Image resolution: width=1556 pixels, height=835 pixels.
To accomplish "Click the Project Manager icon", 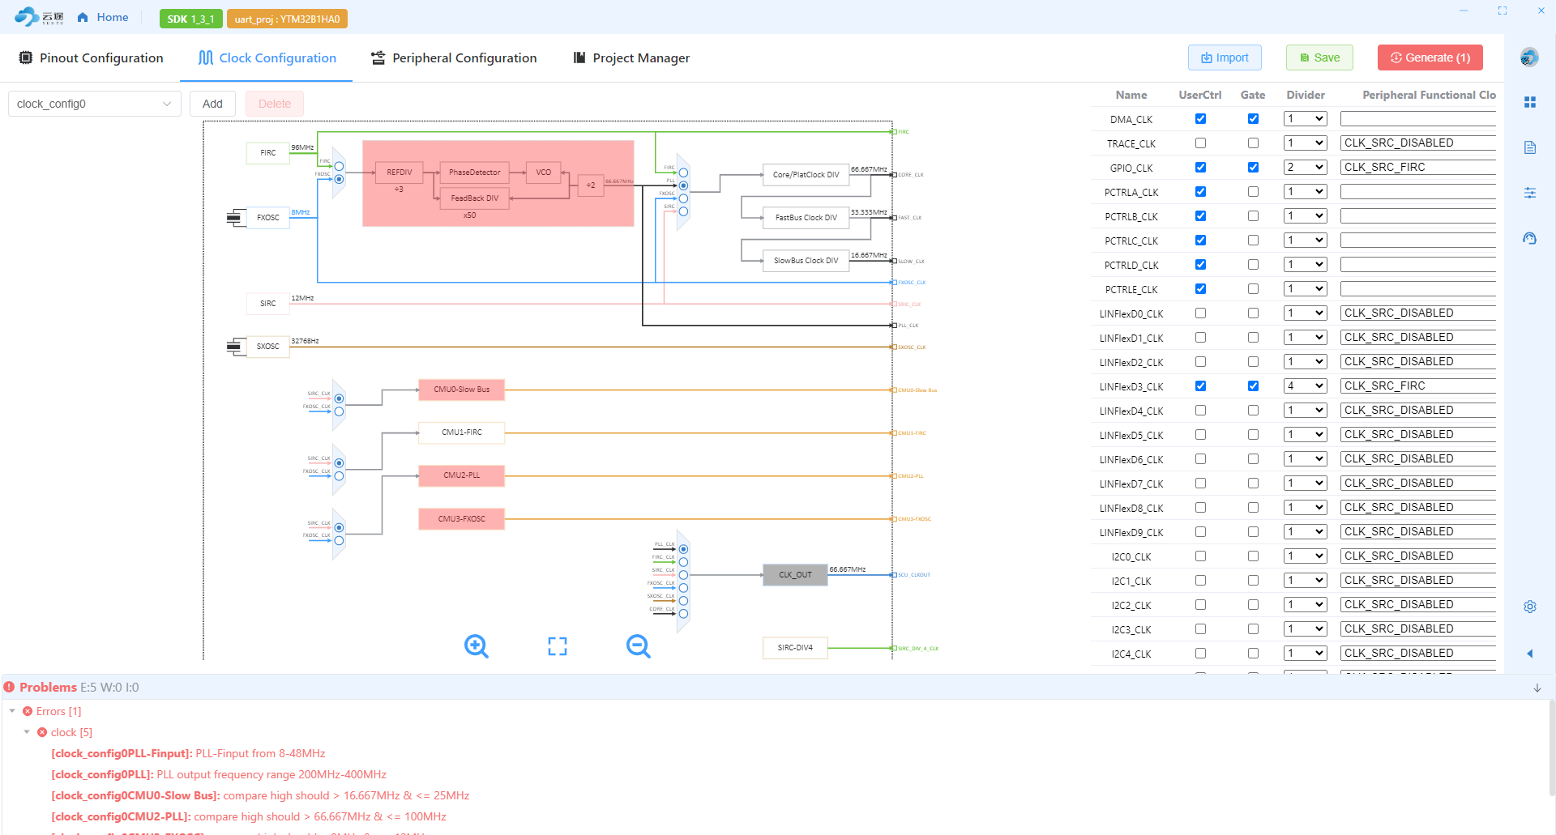I will tap(579, 58).
